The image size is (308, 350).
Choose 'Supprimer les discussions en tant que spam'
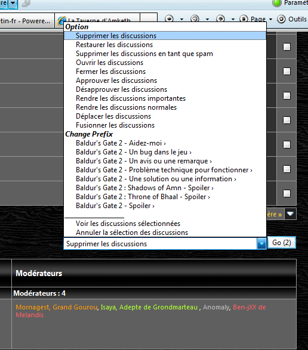[165, 54]
